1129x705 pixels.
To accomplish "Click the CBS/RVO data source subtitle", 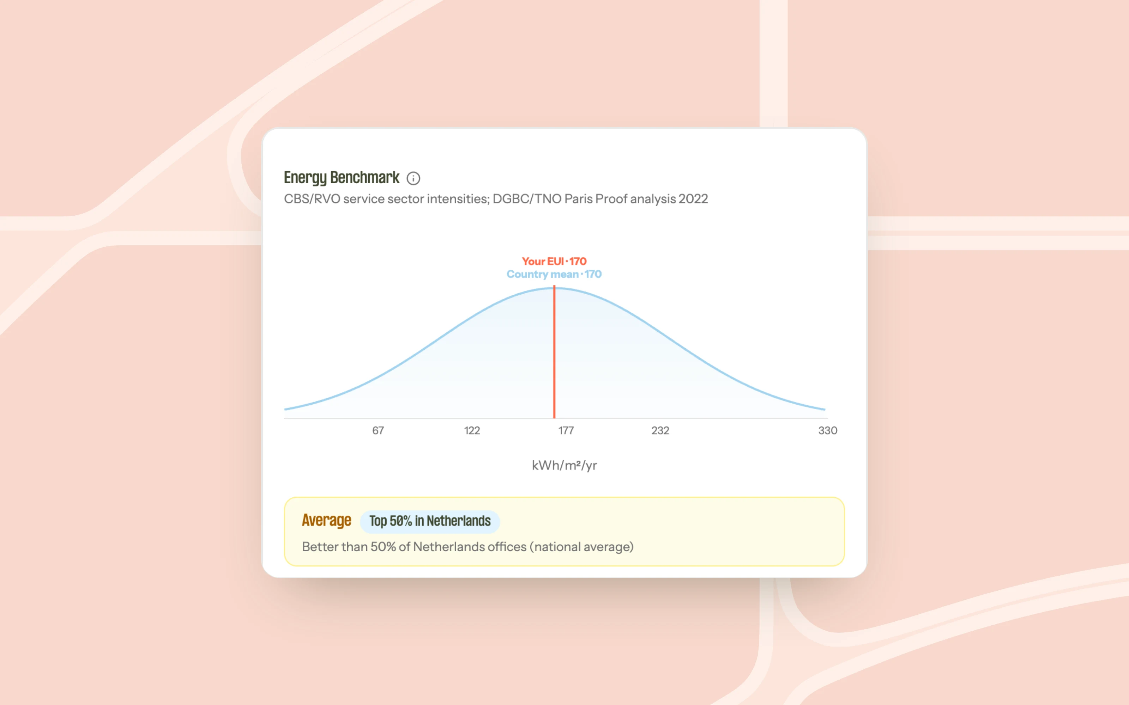I will pyautogui.click(x=495, y=199).
